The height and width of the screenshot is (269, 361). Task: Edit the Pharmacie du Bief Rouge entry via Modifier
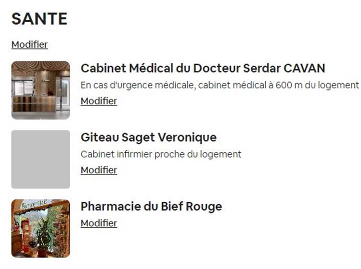tap(99, 223)
